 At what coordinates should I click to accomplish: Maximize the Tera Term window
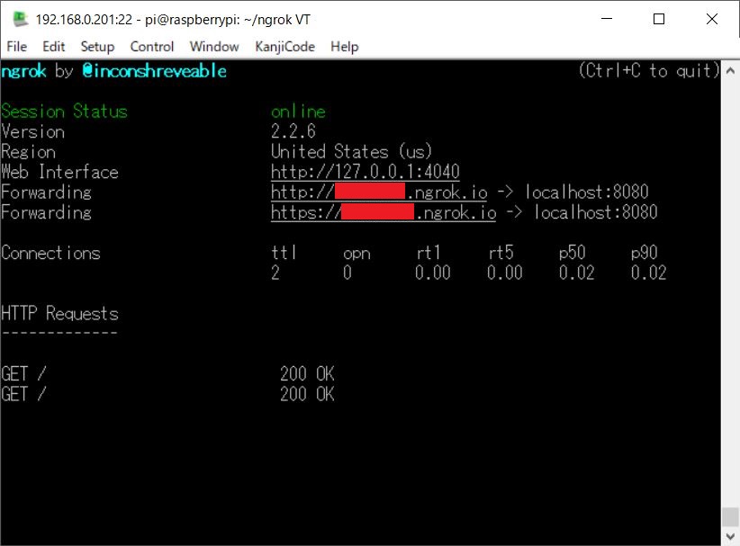click(659, 19)
